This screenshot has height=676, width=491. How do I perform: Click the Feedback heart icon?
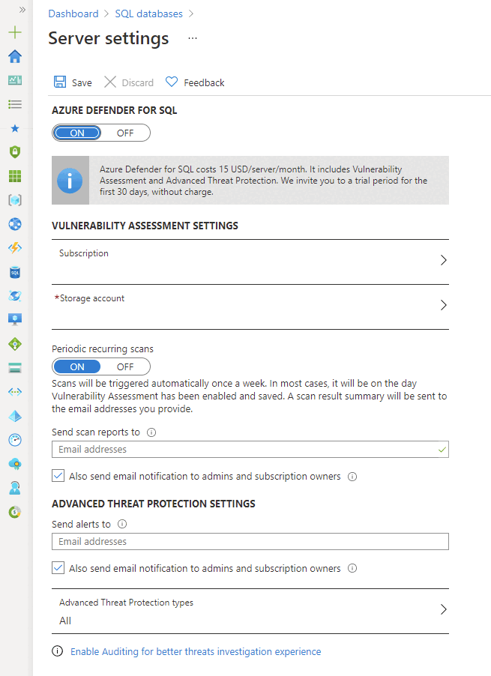pos(172,82)
